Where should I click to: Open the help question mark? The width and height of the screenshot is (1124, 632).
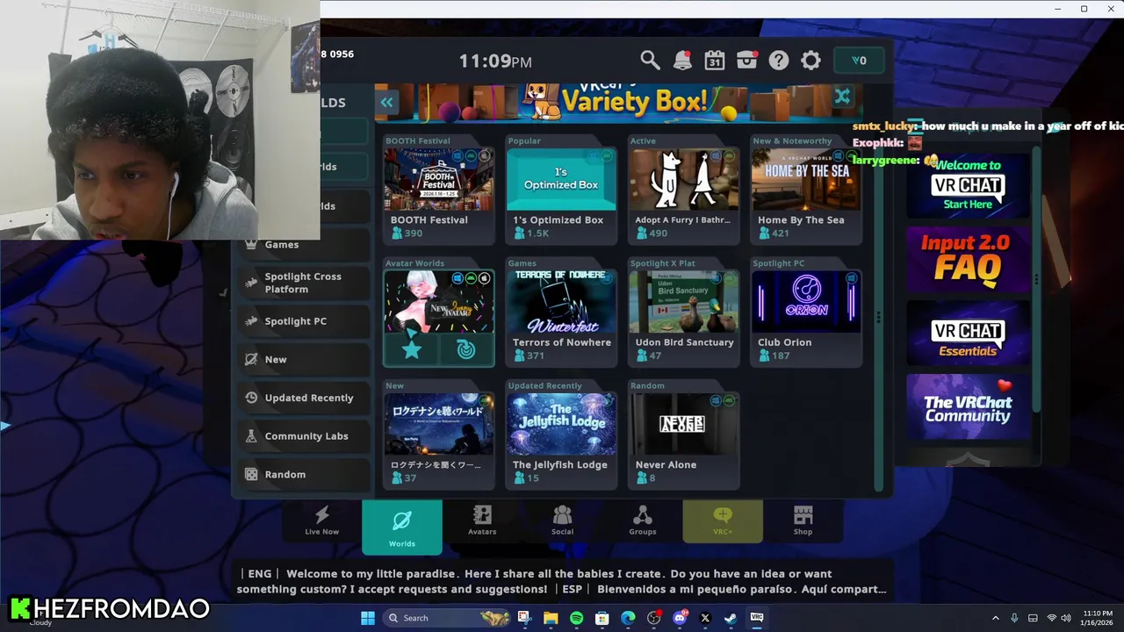[x=779, y=60]
